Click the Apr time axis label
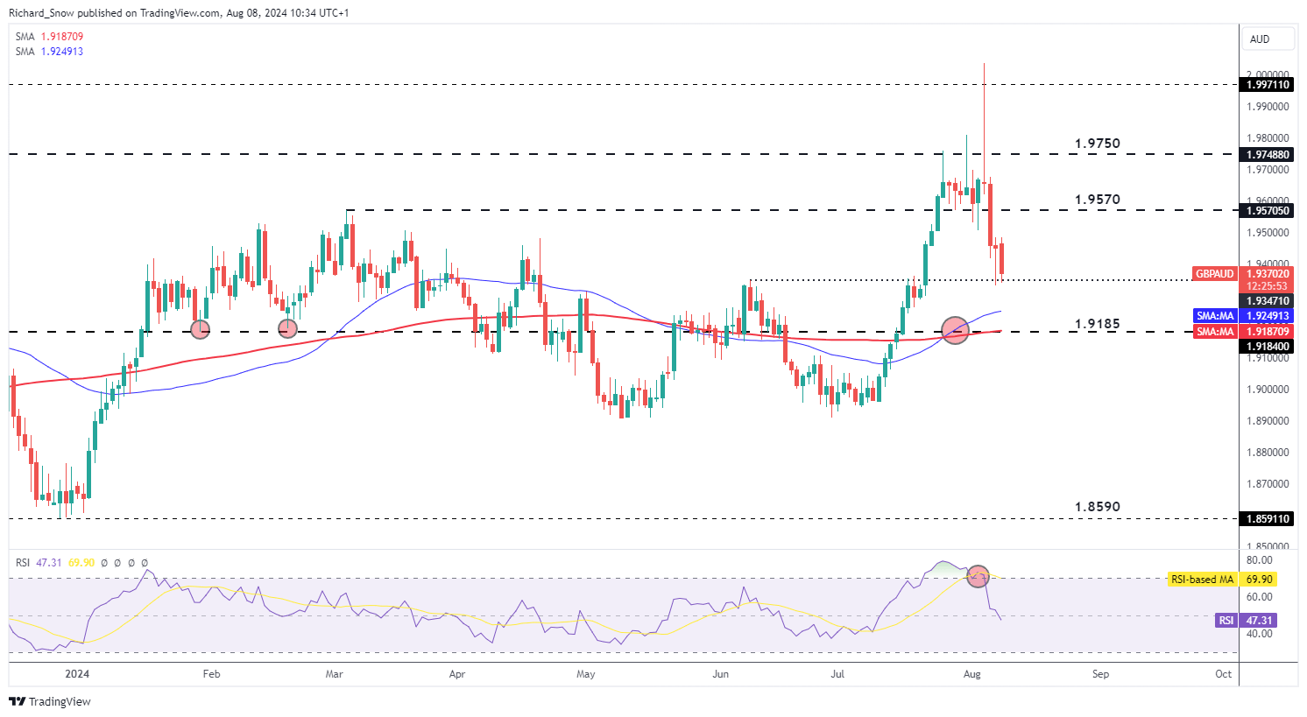 pyautogui.click(x=456, y=674)
